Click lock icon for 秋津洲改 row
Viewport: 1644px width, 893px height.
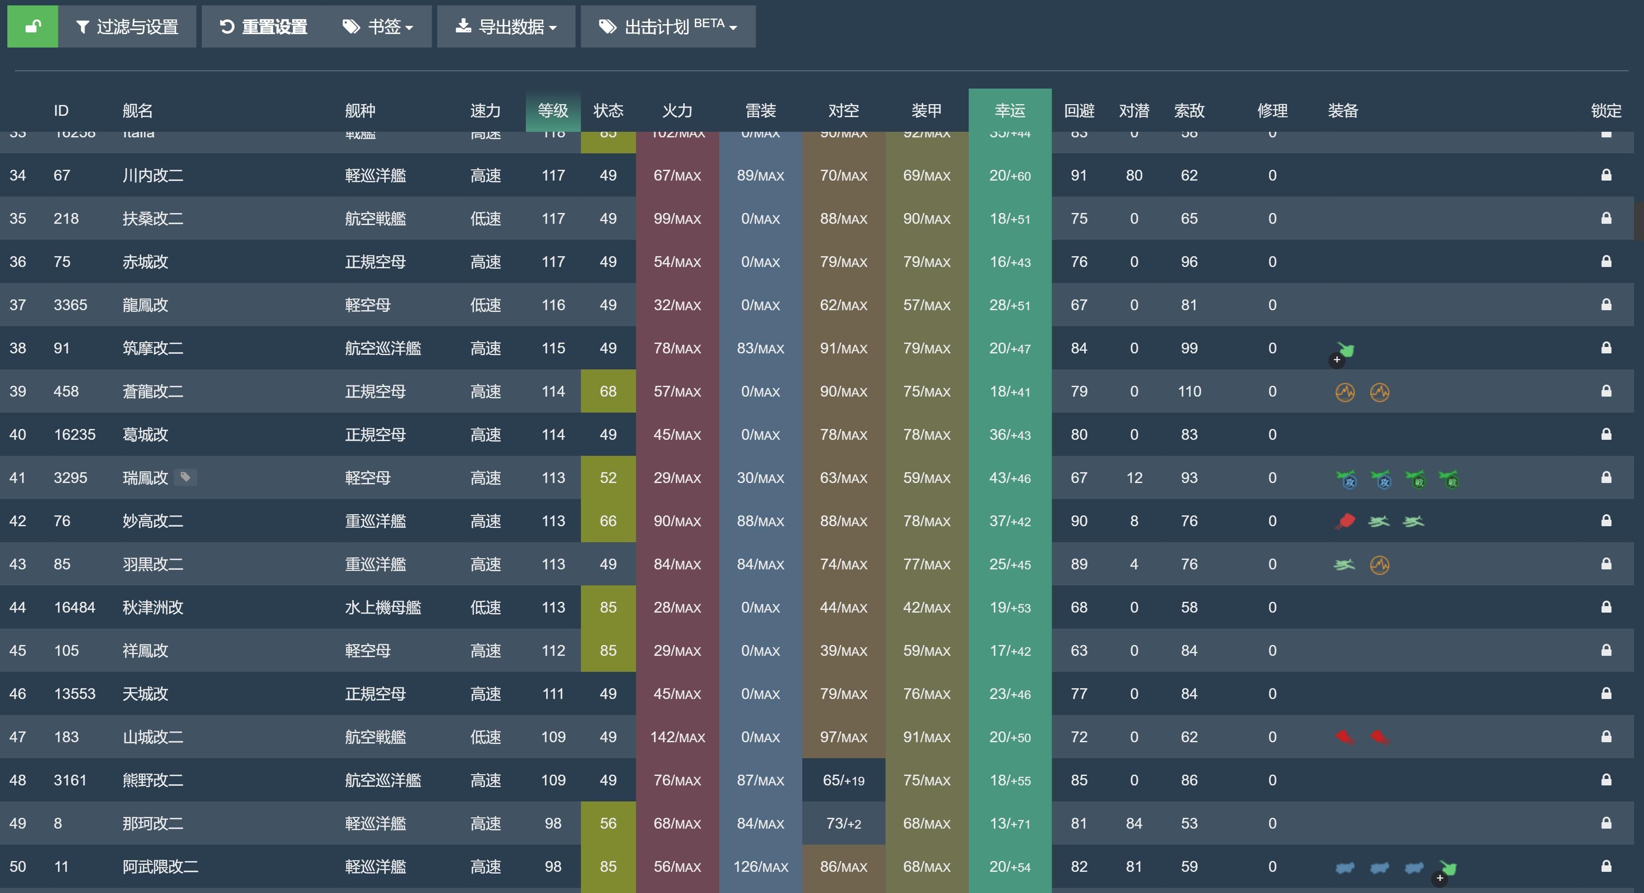1606,607
